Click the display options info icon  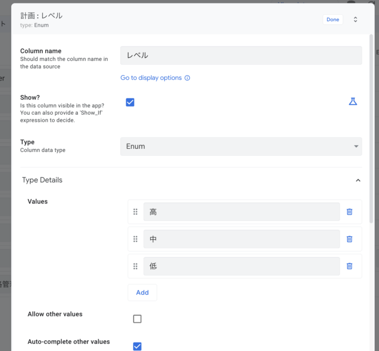187,78
